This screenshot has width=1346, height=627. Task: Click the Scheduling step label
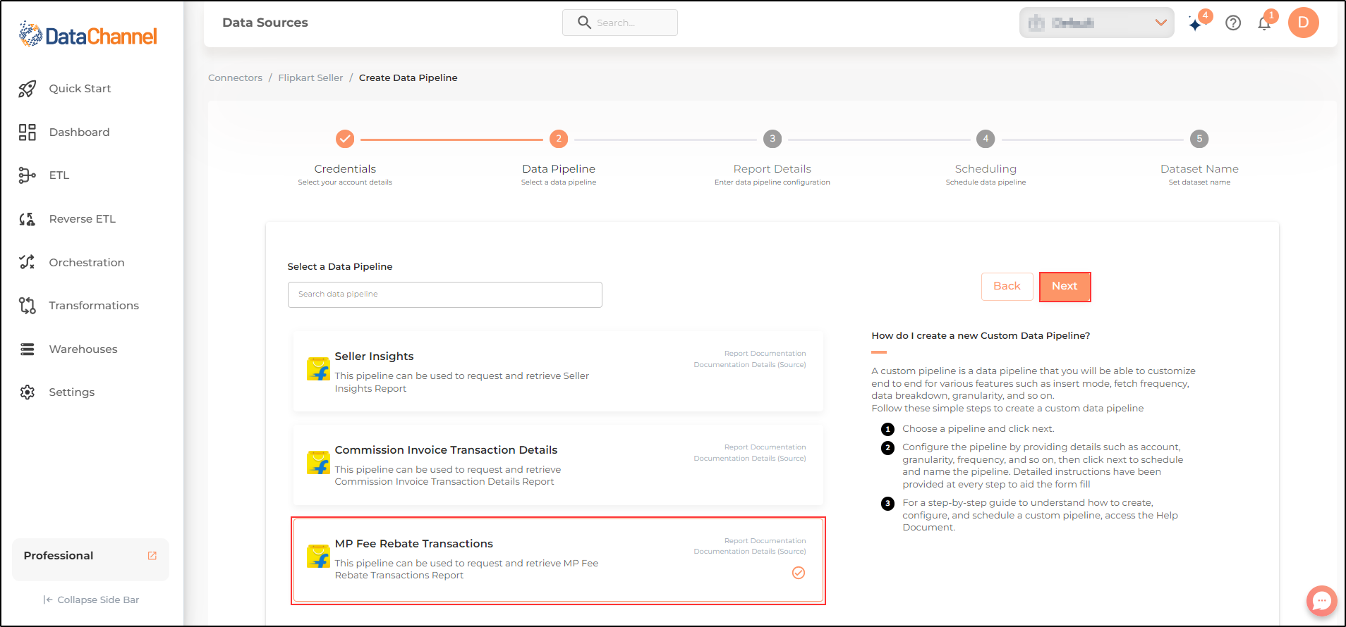[986, 169]
